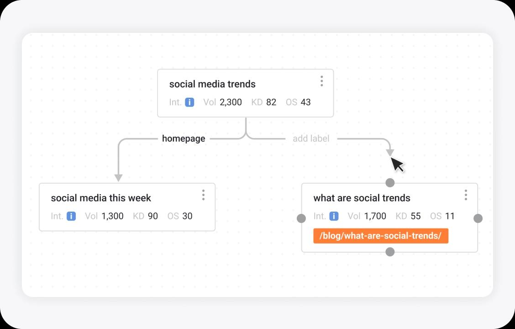Edit the 'homepage' connector label
Image resolution: width=515 pixels, height=329 pixels.
click(x=184, y=138)
